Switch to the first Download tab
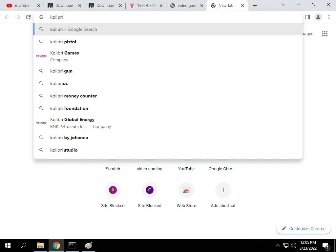 (64, 6)
